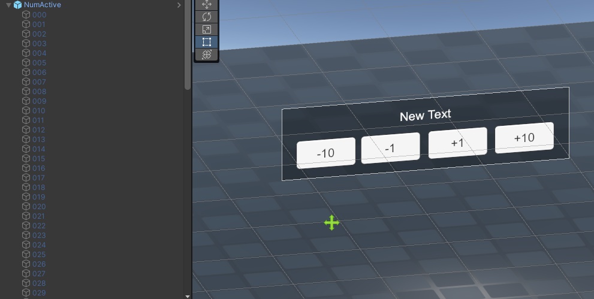Image resolution: width=594 pixels, height=299 pixels.
Task: Select child object 025
Action: coord(40,254)
